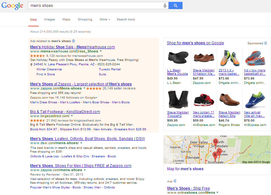Image resolution: width=271 pixels, height=195 pixels.
Task: Click info icon beside 'Ads related to men's shoes'
Action: click(73, 41)
